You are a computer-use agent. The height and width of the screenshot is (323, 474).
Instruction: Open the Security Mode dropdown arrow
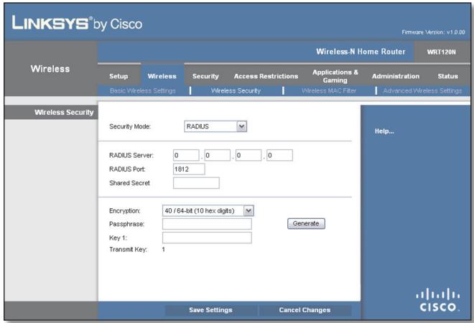241,126
